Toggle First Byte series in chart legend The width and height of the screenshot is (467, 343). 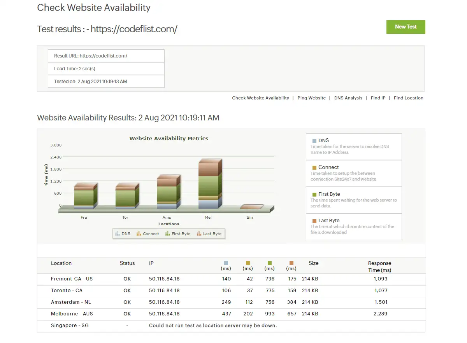178,234
